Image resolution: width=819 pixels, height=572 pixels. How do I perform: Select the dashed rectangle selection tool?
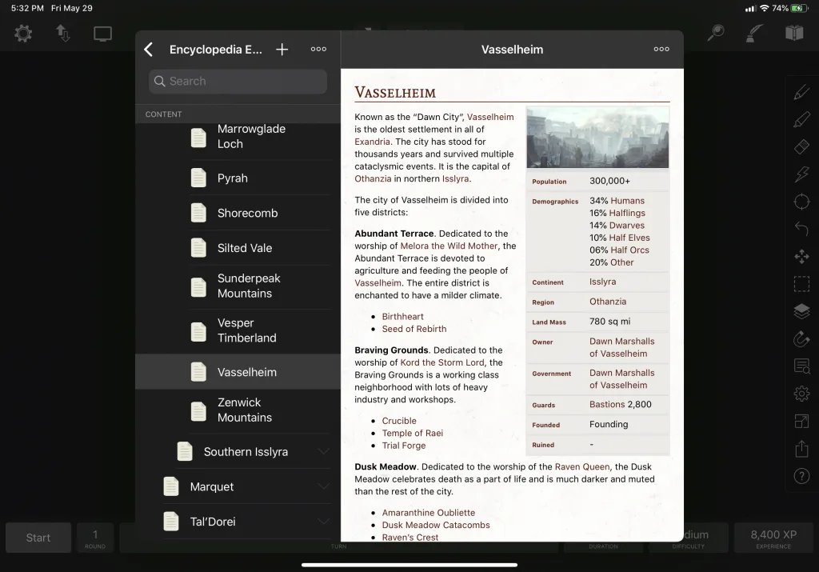point(801,284)
